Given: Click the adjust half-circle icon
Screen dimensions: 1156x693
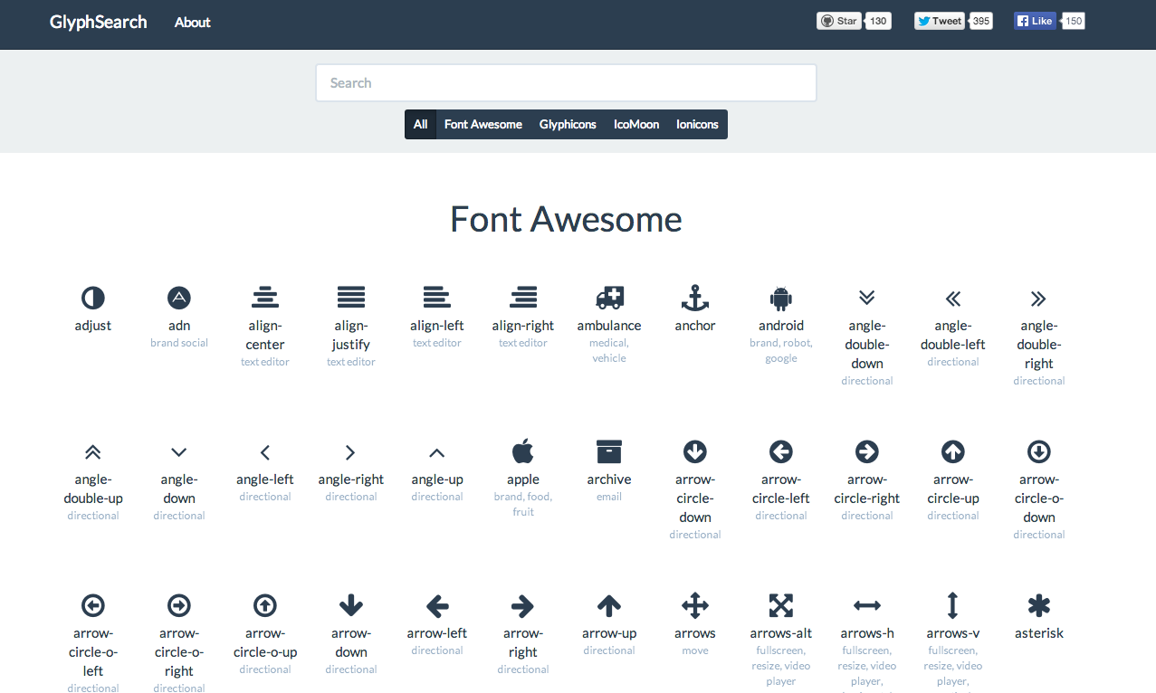Looking at the screenshot, I should 93,298.
